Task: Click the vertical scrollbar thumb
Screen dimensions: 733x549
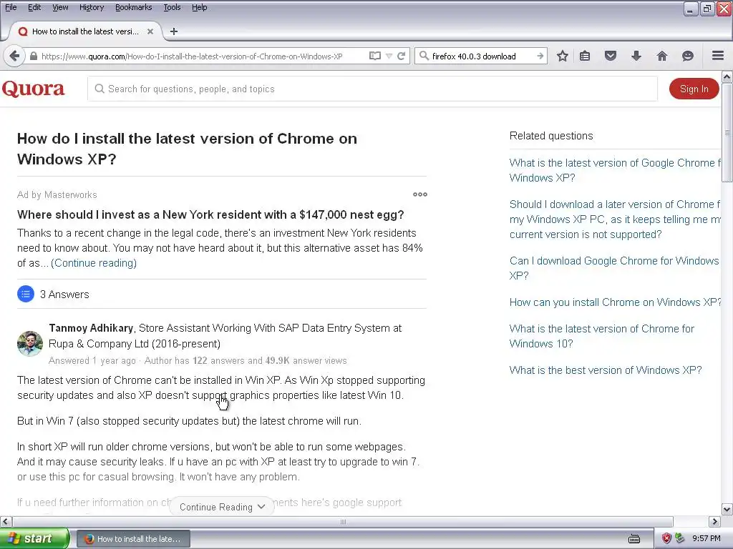Action: click(x=727, y=132)
